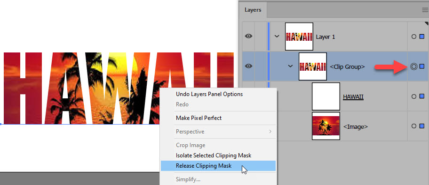Screen dimensions: 429x185
Task: Hide Layer 1 using its eye icon
Action: [x=248, y=36]
